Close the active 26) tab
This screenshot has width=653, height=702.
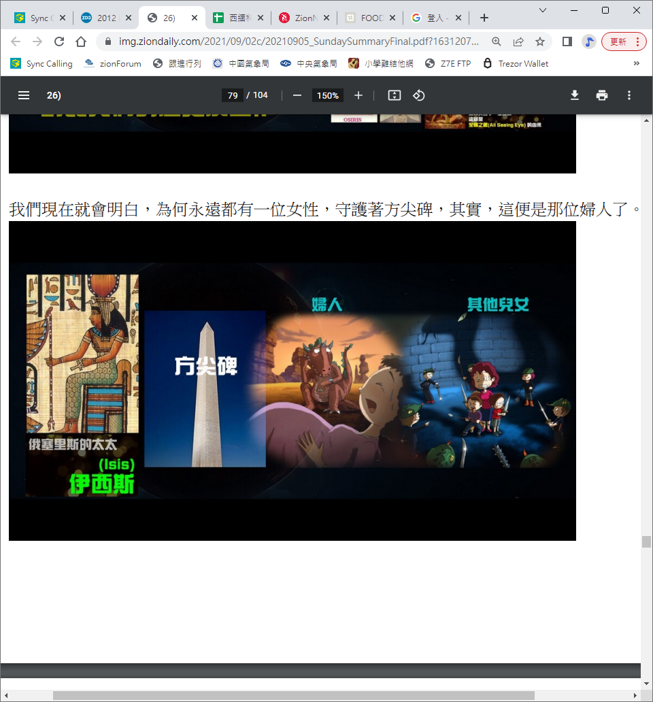[x=195, y=18]
